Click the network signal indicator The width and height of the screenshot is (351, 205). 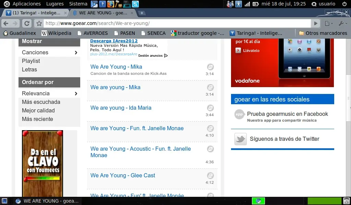point(247,4)
